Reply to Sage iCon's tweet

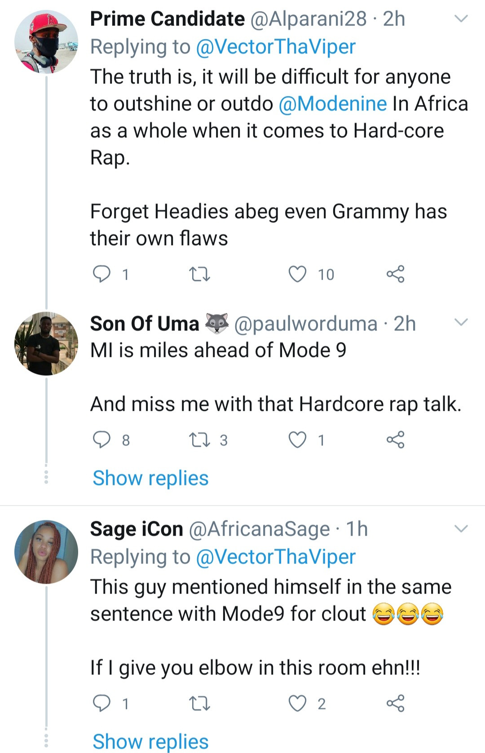tap(101, 703)
